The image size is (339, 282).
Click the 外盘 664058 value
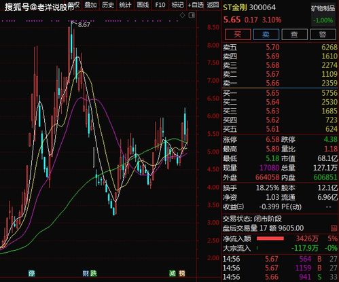click(x=268, y=177)
